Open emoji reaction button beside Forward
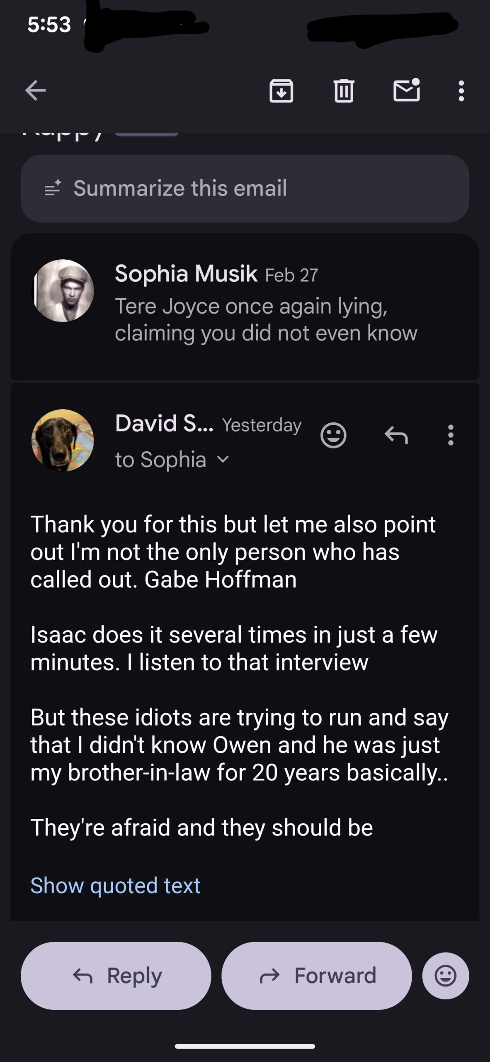Image resolution: width=490 pixels, height=1062 pixels. (446, 976)
